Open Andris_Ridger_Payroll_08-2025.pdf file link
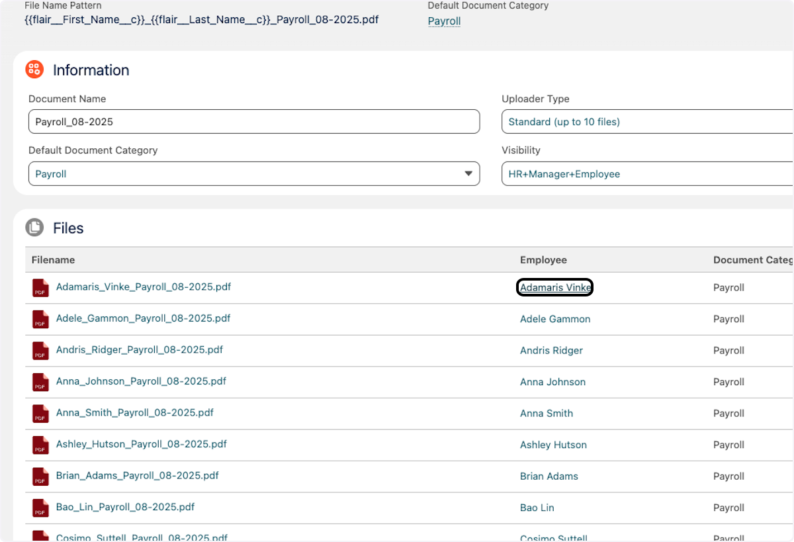This screenshot has height=542, width=794. point(140,350)
